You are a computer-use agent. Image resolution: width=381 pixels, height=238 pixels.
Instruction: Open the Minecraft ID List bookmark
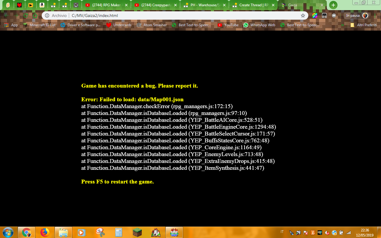(x=39, y=25)
